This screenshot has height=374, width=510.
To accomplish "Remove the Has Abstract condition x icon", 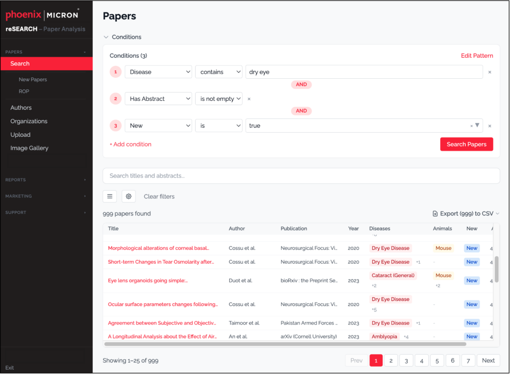I will pos(249,99).
